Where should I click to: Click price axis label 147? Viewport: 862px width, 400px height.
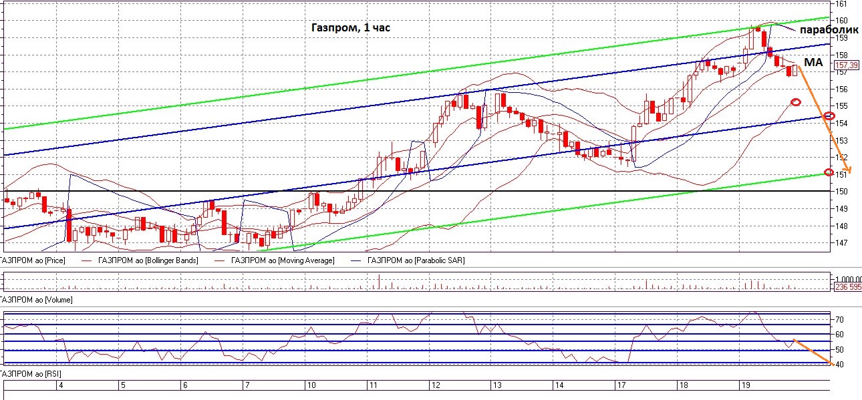click(x=842, y=242)
